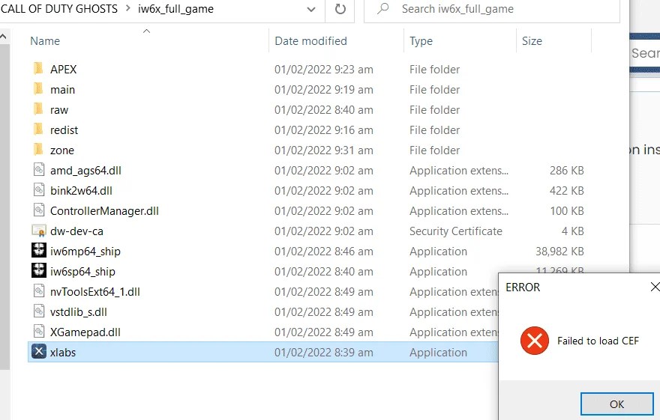This screenshot has height=420, width=660.
Task: Select XGamepad.dll file name
Action: pyautogui.click(x=85, y=332)
